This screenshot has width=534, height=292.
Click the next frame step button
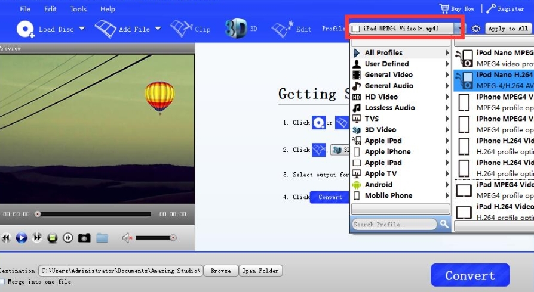click(67, 238)
